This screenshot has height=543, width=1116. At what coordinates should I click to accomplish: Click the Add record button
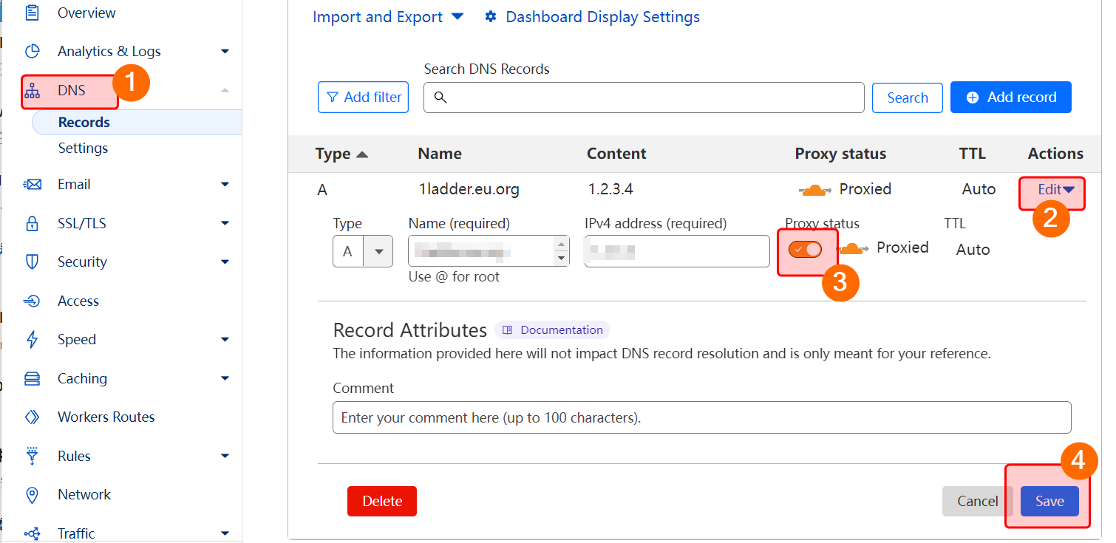pos(1010,98)
